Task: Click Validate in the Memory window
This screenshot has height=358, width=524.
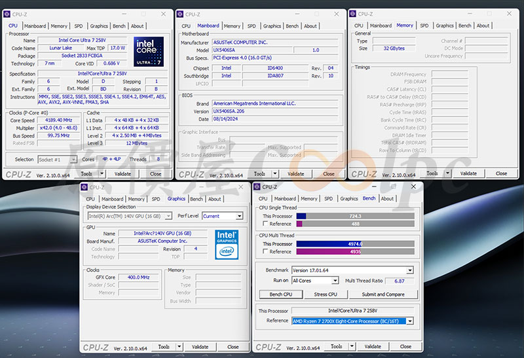Action: point(468,173)
